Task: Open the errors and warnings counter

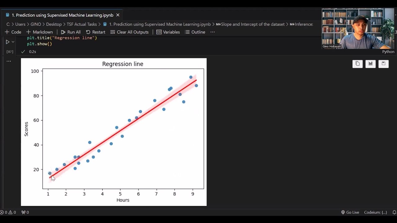Action: pos(8,212)
